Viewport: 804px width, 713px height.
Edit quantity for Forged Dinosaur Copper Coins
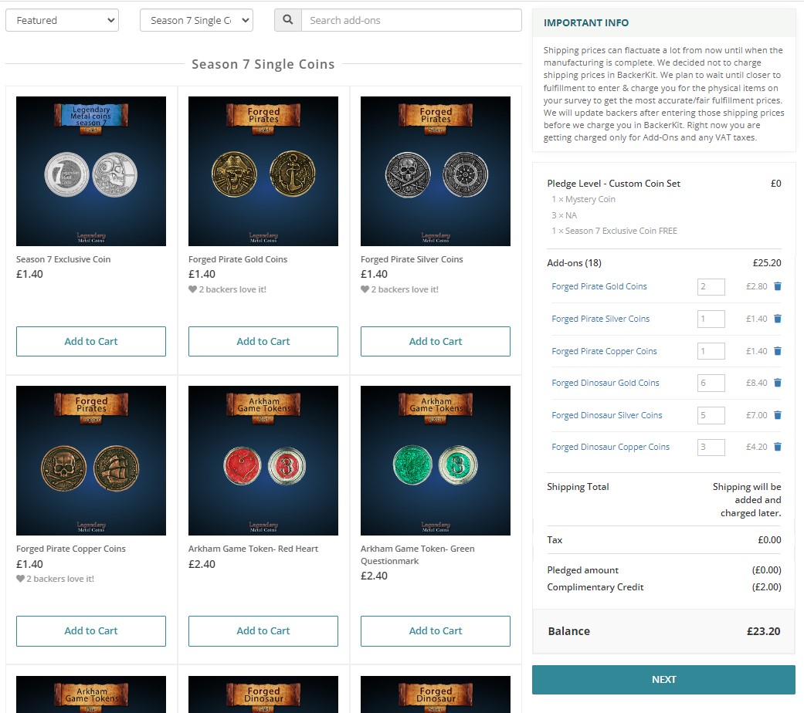tap(711, 447)
